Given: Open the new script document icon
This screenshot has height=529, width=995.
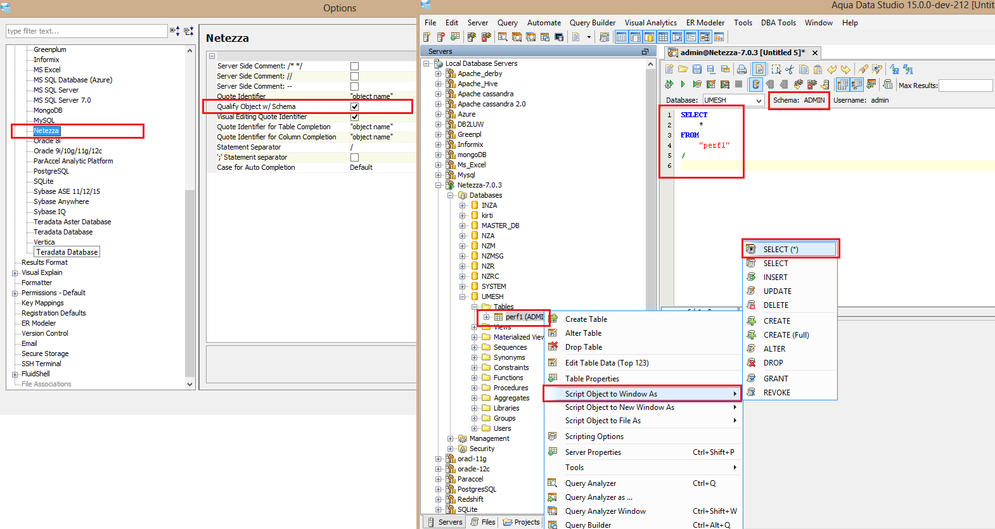Looking at the screenshot, I should click(x=576, y=37).
